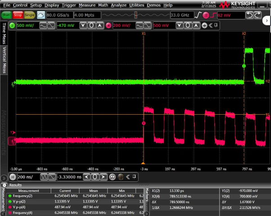
Task: Click the X1 marker line label
Action: coord(144,33)
